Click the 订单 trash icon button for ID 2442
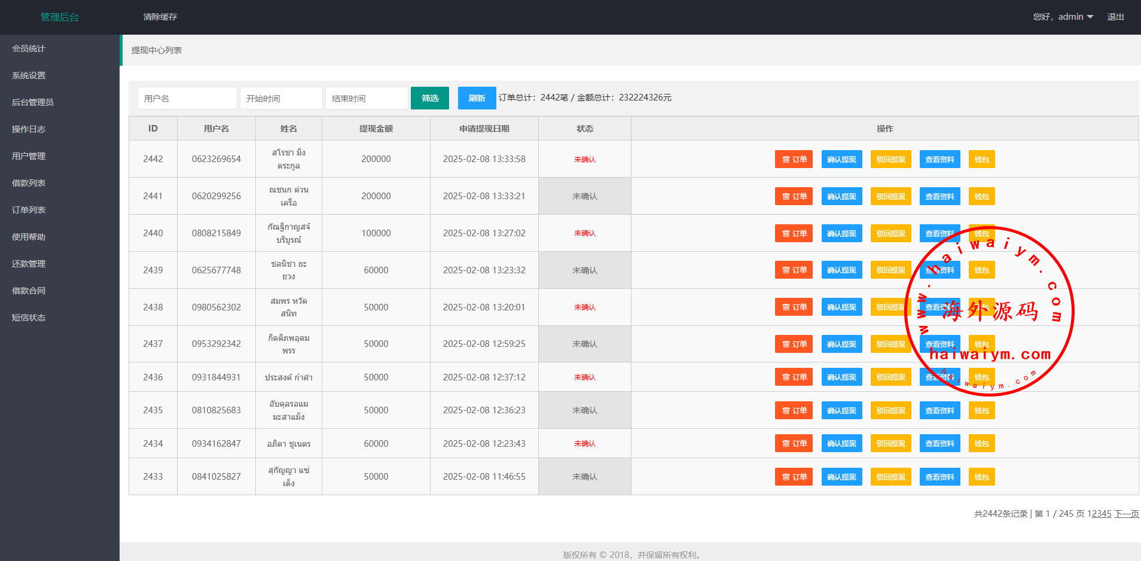Viewport: 1141px width, 561px height. click(794, 160)
